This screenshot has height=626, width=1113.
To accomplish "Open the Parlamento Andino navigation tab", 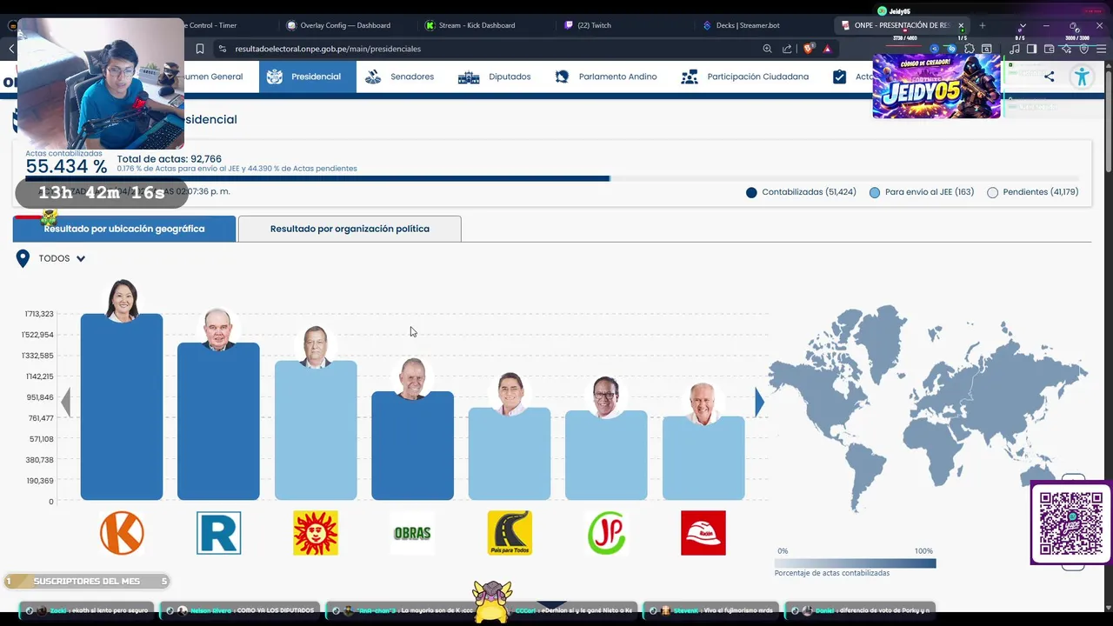I will click(606, 77).
